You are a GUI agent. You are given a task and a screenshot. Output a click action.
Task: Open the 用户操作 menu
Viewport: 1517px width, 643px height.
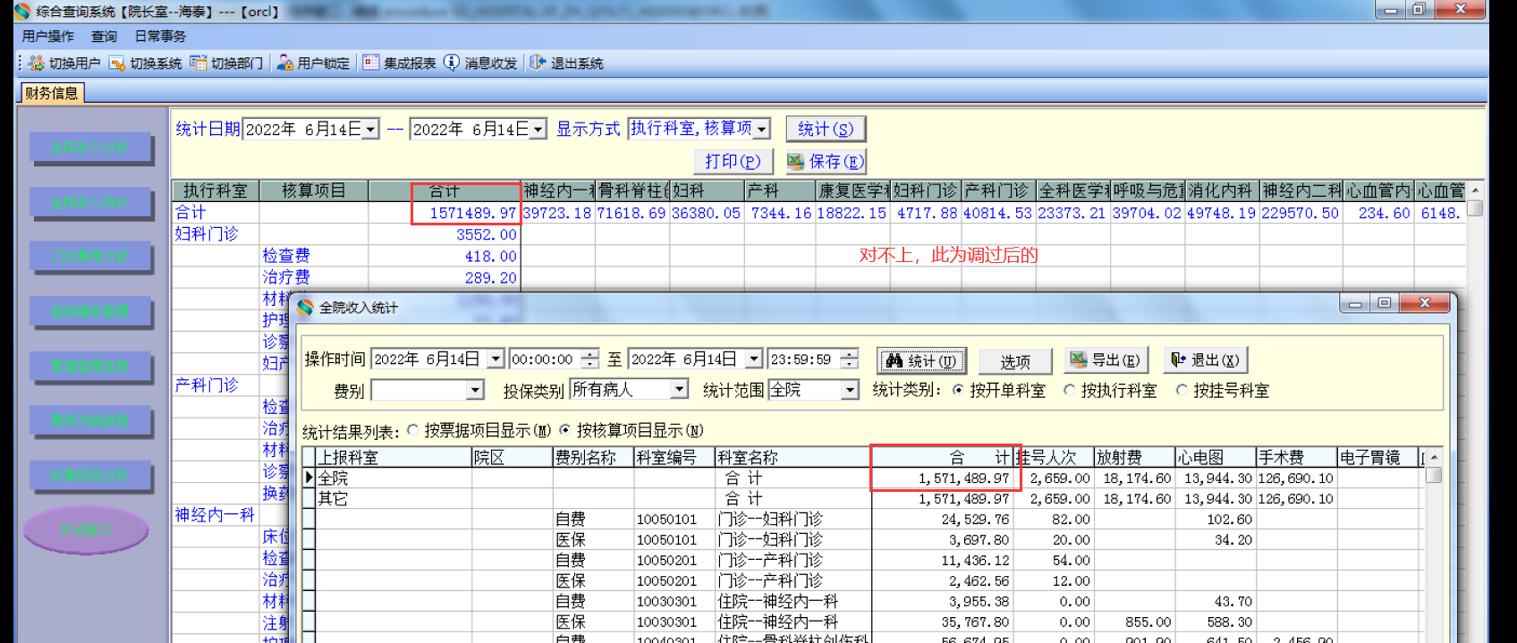[x=48, y=37]
